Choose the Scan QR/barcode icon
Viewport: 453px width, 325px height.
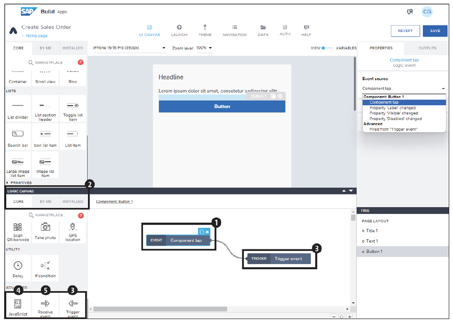[18, 230]
